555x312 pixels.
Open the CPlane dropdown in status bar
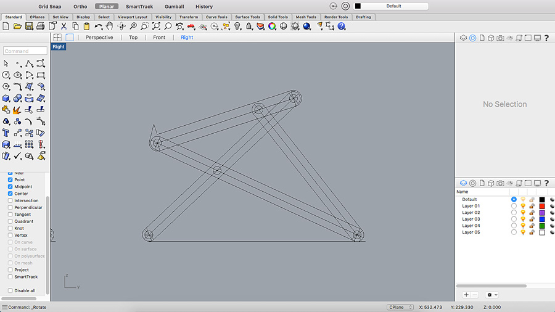tap(400, 307)
